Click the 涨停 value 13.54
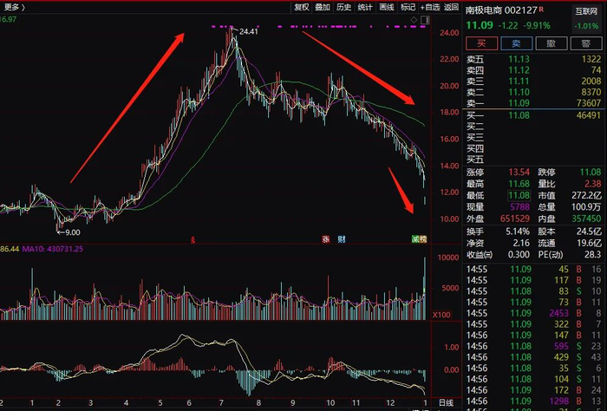The height and width of the screenshot is (411, 607). [519, 172]
